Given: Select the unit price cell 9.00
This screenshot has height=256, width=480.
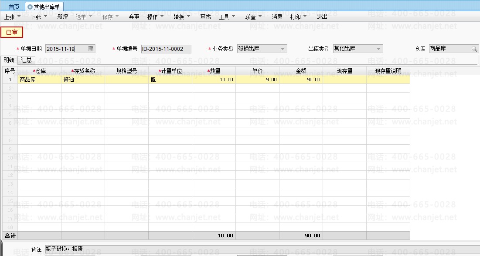Looking at the screenshot, I should click(257, 80).
